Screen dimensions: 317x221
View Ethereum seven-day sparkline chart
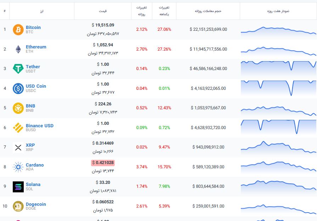pos(278,52)
